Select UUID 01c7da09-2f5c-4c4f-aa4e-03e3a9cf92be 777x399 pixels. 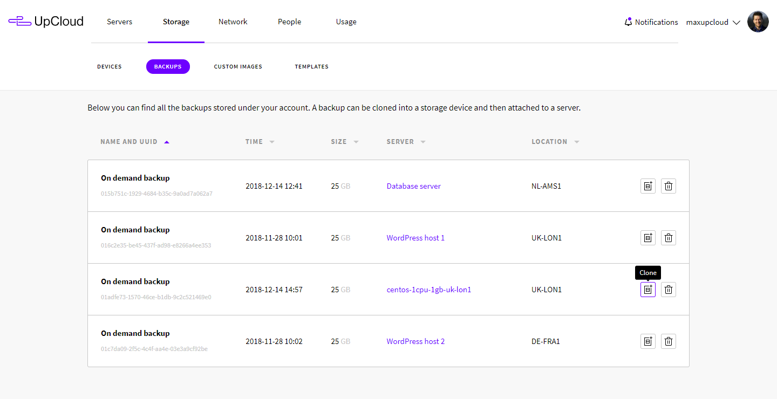point(154,349)
